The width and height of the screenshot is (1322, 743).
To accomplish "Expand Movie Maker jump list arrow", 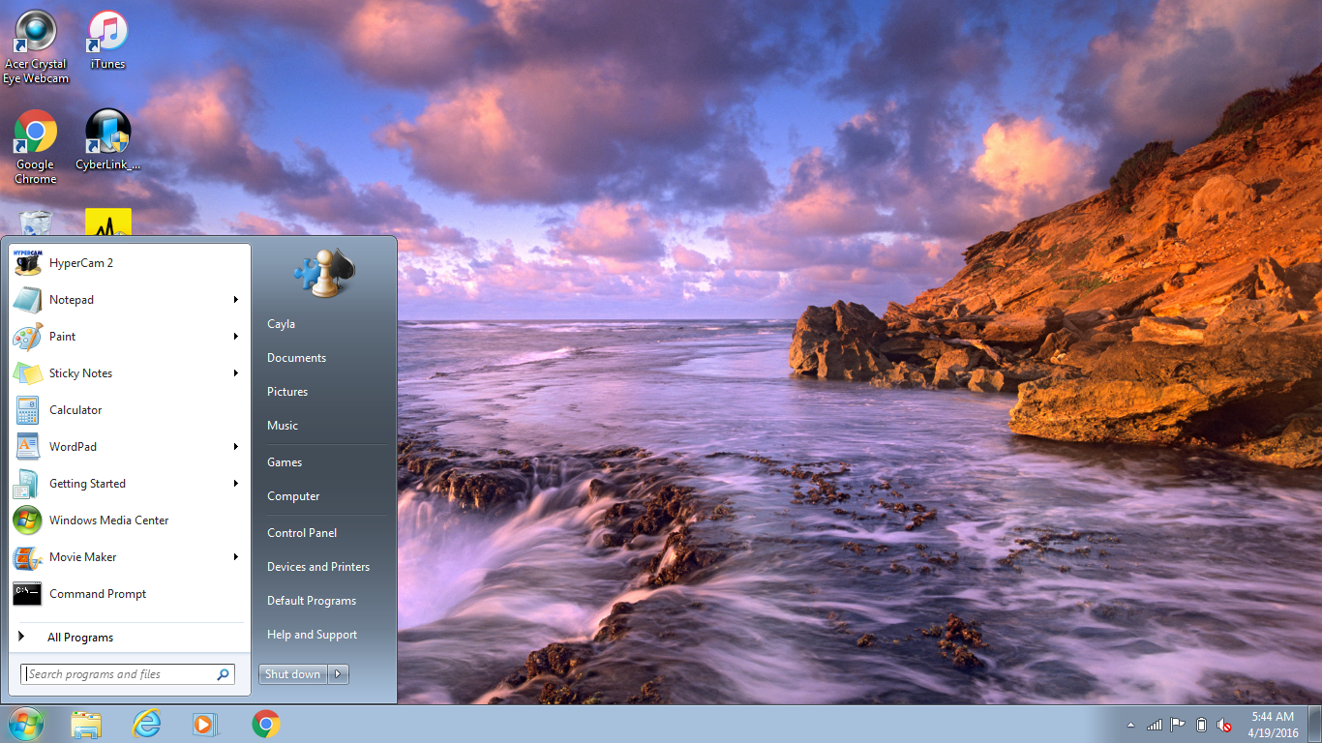I will coord(235,557).
